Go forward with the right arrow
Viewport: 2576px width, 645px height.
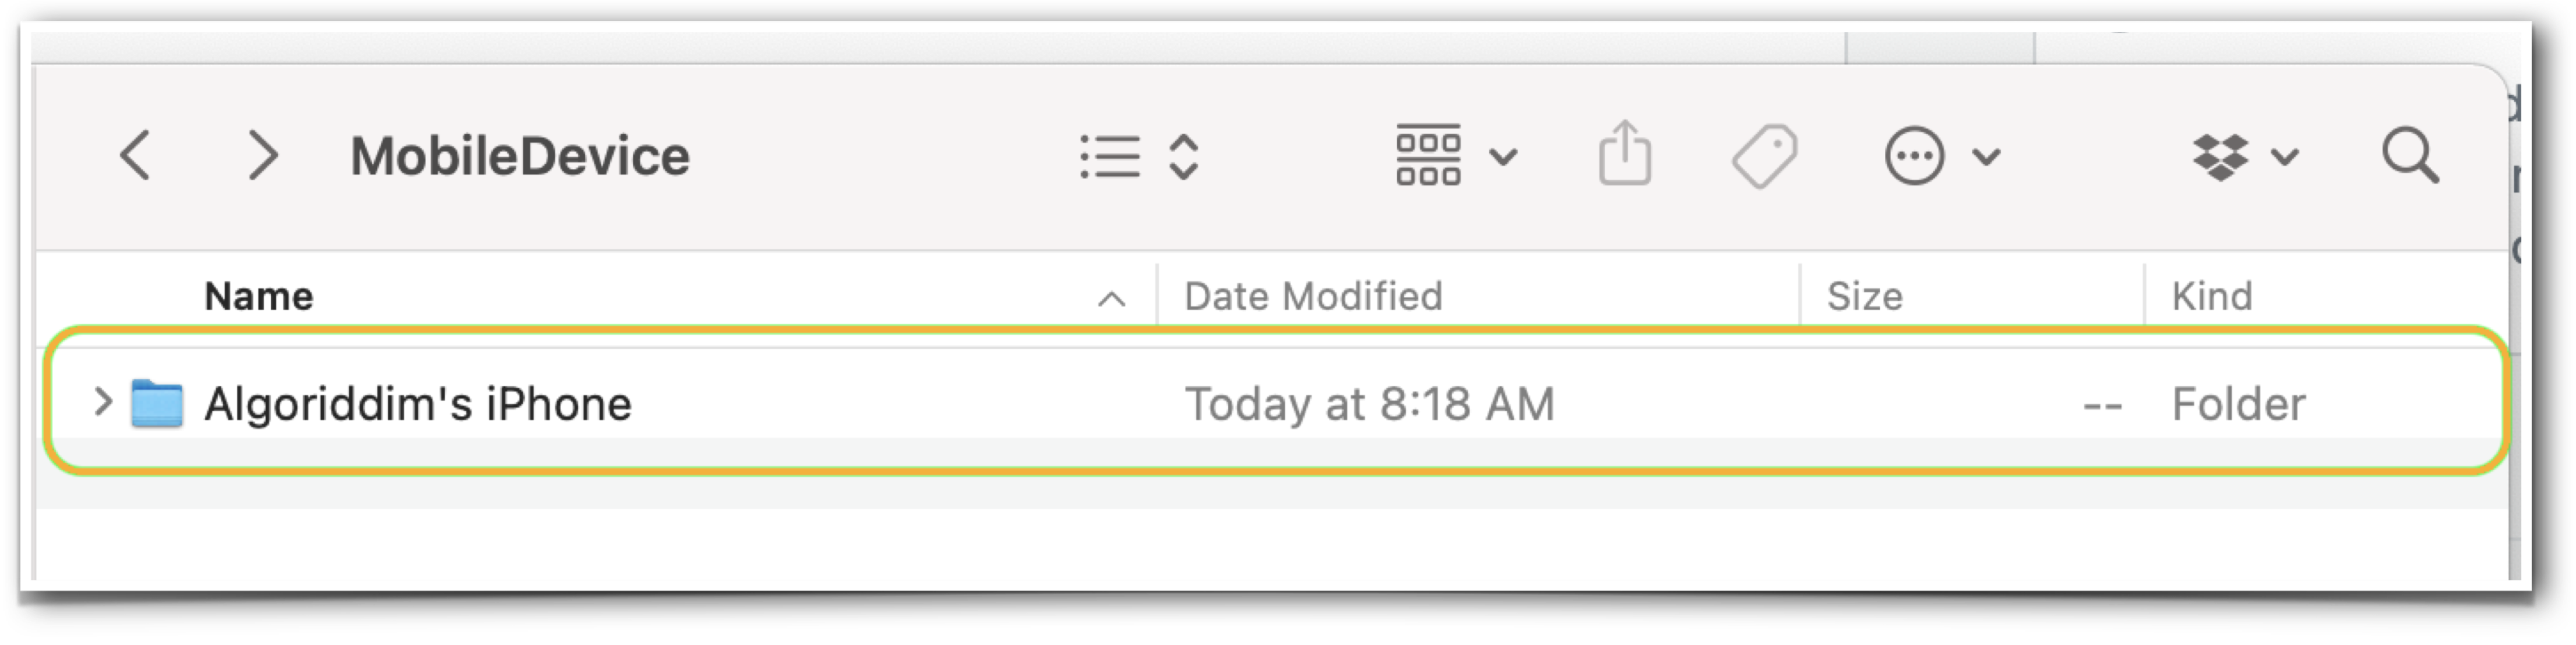click(263, 156)
